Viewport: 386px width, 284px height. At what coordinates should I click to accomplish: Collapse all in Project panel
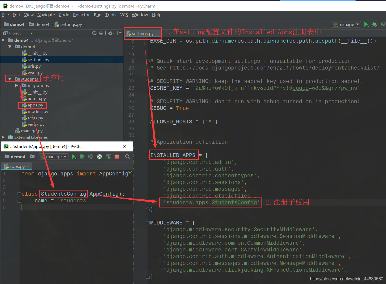coord(101,33)
